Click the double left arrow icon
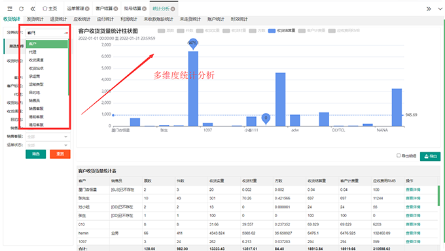Image resolution: width=445 pixels, height=251 pixels. pos(33,8)
